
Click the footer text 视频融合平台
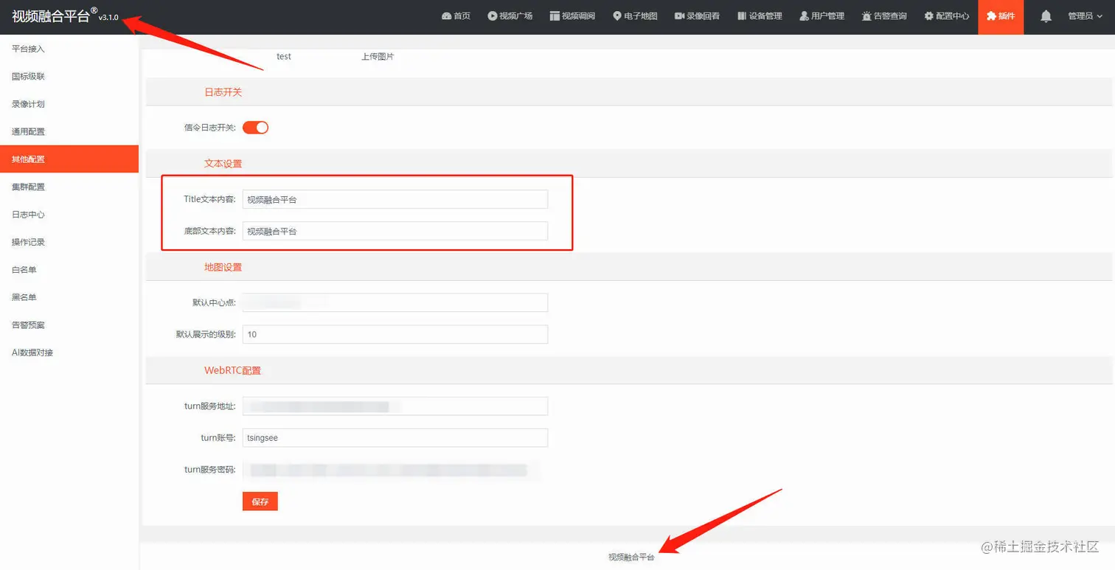(631, 557)
